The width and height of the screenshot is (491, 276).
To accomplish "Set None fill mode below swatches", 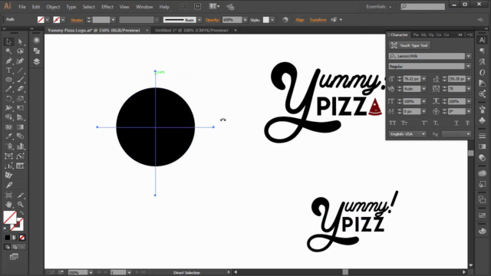I will point(22,238).
